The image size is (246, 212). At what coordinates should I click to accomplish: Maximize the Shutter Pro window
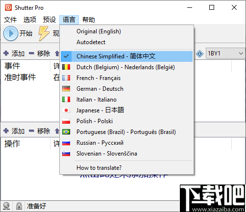click(212, 7)
